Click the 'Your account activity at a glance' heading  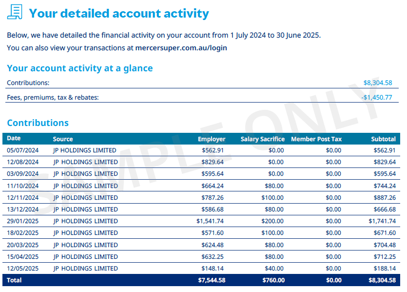point(79,68)
